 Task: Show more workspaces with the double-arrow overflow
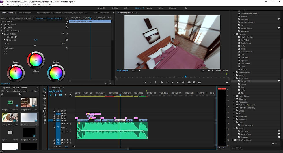(x=186, y=8)
